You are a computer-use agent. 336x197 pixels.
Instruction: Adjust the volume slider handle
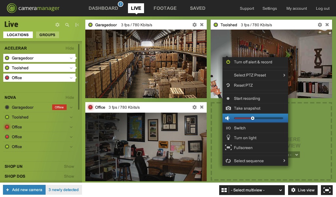click(x=252, y=118)
